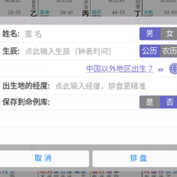177x177 pixels.
Task: Switch calendar to 公历
Action: point(150,51)
